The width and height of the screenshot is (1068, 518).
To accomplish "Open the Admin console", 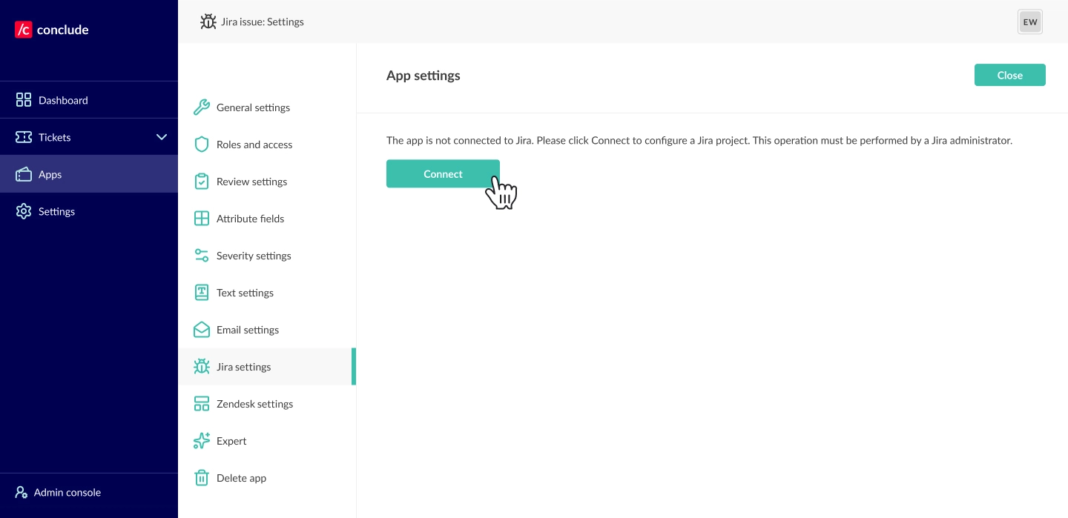I will pos(67,492).
